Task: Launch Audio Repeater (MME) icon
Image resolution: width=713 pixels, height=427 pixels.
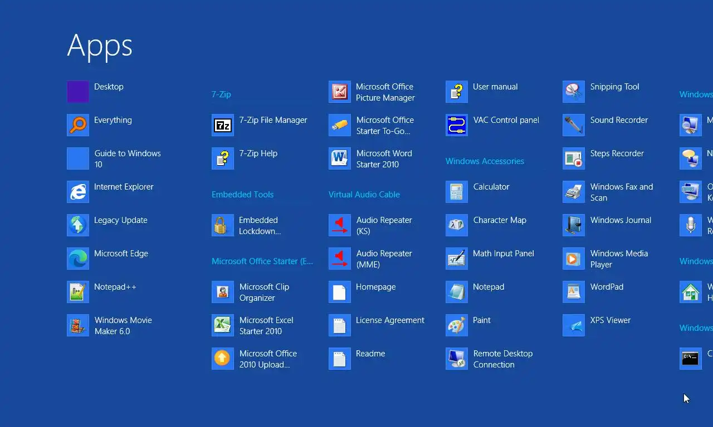Action: pyautogui.click(x=340, y=259)
